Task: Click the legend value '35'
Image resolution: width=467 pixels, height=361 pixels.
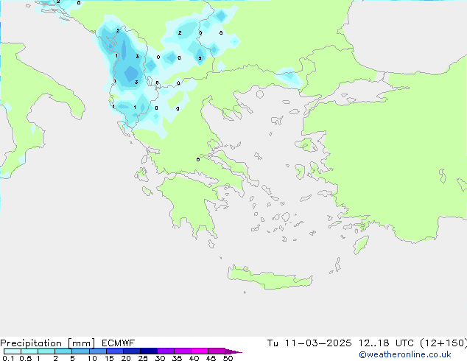Action: (177, 358)
